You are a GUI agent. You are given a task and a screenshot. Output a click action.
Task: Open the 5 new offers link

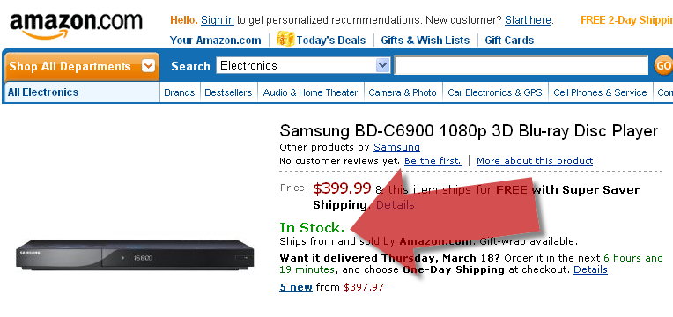296,287
